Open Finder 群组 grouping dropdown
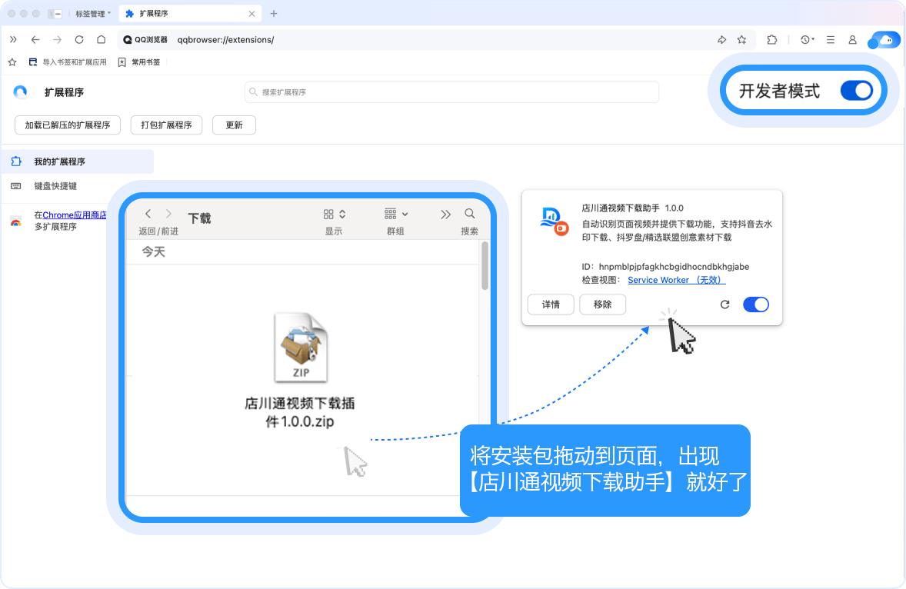Screen dimensions: 906x589 pyautogui.click(x=396, y=215)
